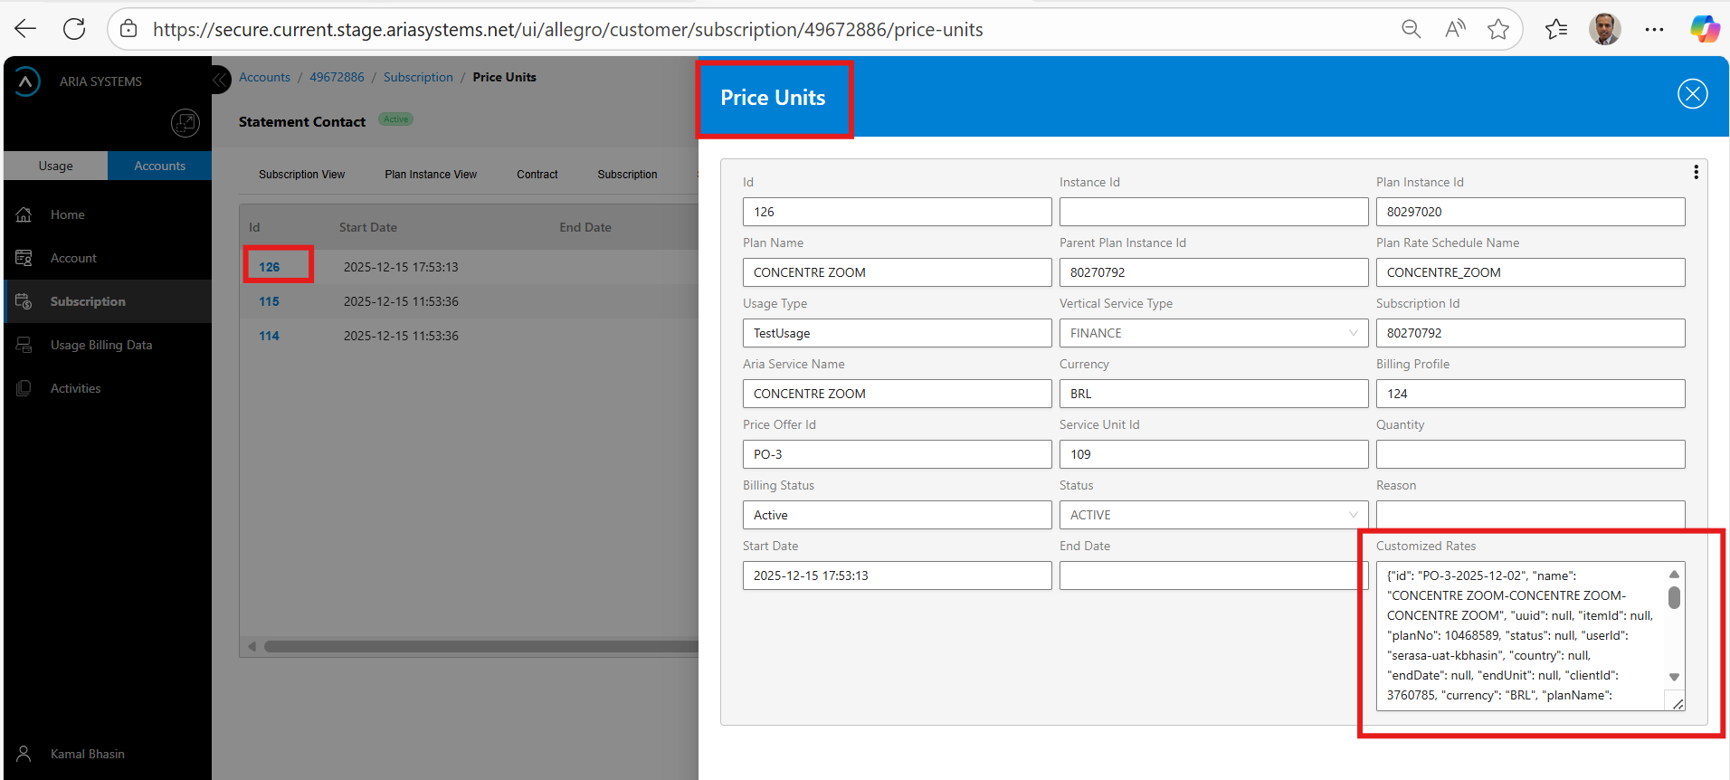Close the Price Units panel
Screen dimensions: 1730x780
[x=1692, y=94]
